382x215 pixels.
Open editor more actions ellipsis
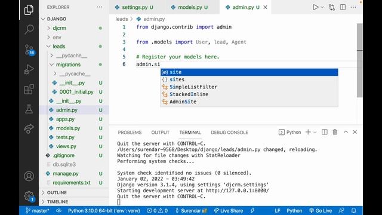tap(353, 7)
